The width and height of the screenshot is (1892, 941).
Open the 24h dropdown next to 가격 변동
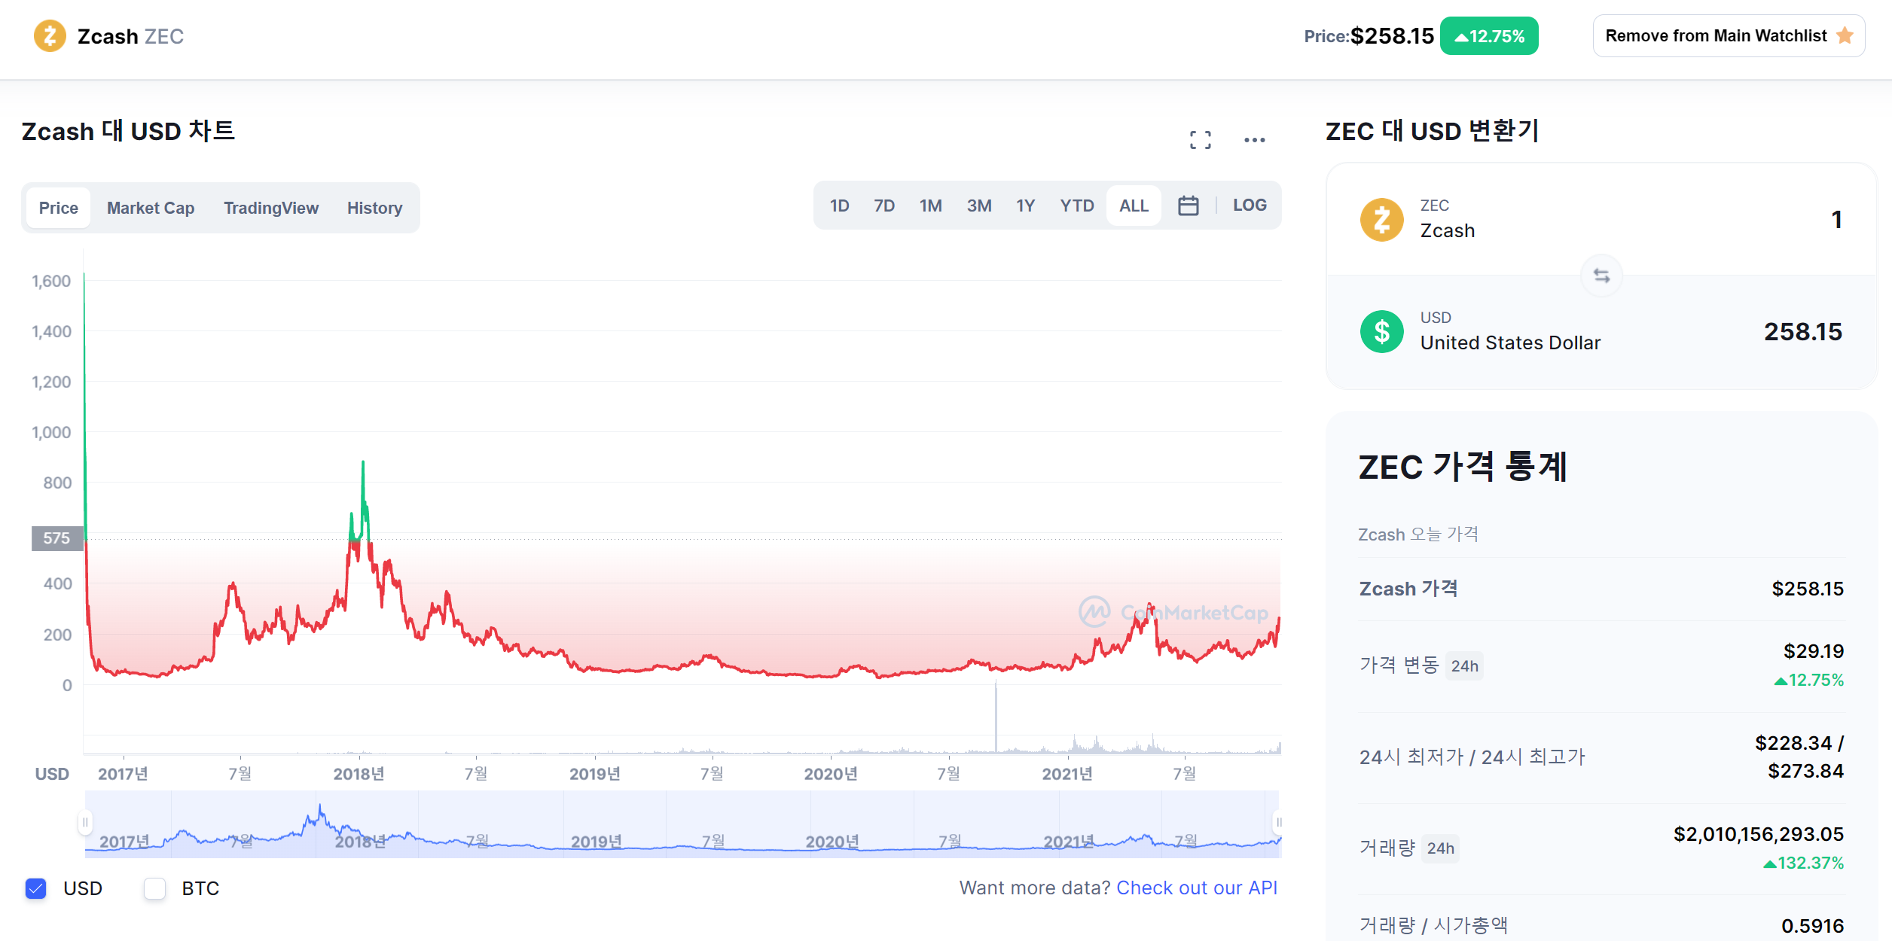1464,666
